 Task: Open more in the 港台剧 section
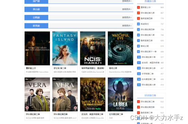tap(127, 9)
